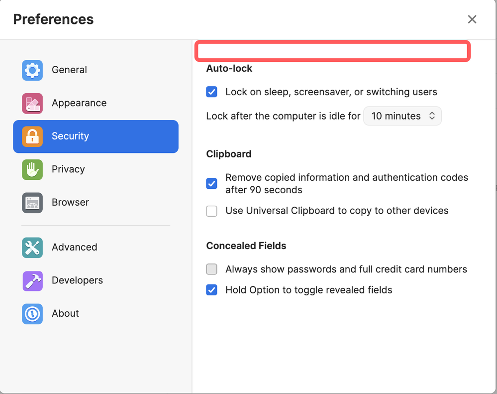Screen dimensions: 497x394
Task: Enable Use Universal Clipboard checkbox
Action: click(212, 211)
